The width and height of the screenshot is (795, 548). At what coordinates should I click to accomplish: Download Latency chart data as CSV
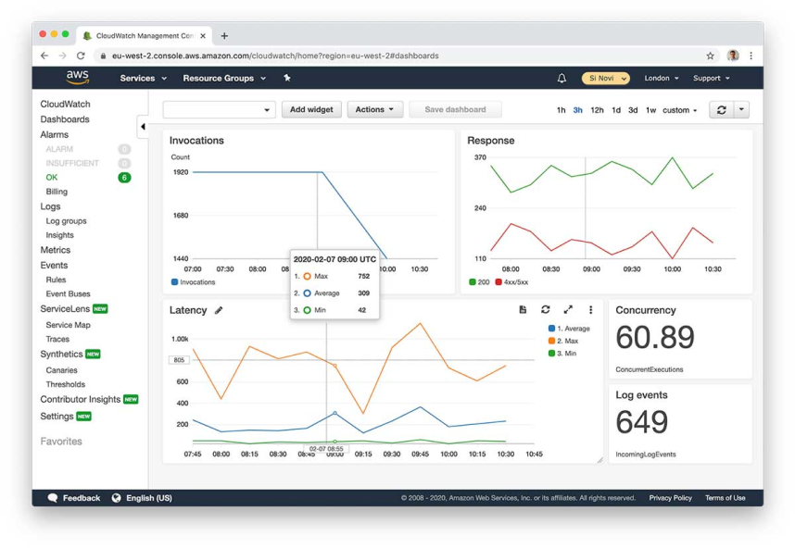pos(524,310)
